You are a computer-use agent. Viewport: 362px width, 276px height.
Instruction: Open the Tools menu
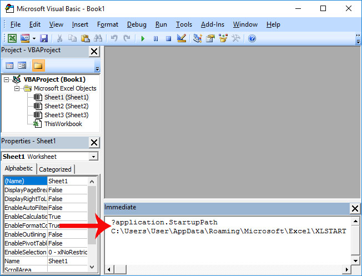coord(184,24)
